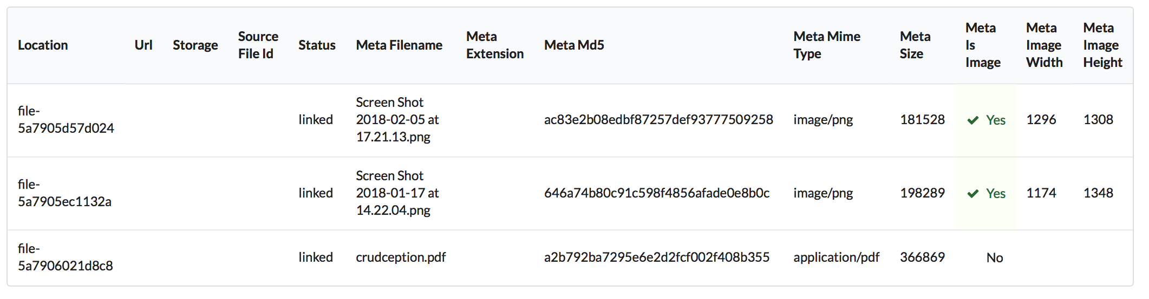Screen dimensions: 1149x299
Task: Click the Location column header
Action: pyautogui.click(x=43, y=45)
